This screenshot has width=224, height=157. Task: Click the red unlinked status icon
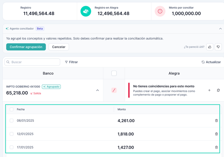point(114,90)
